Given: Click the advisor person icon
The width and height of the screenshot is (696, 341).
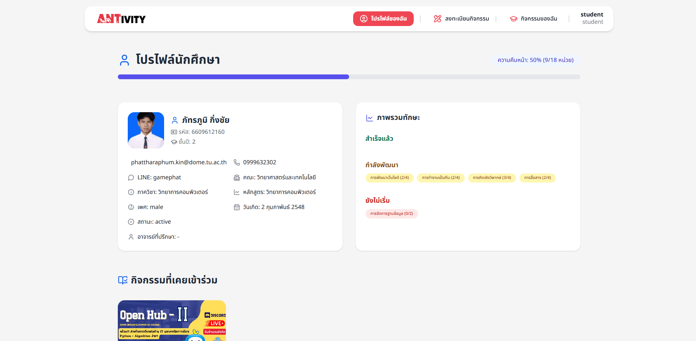Looking at the screenshot, I should (x=131, y=237).
